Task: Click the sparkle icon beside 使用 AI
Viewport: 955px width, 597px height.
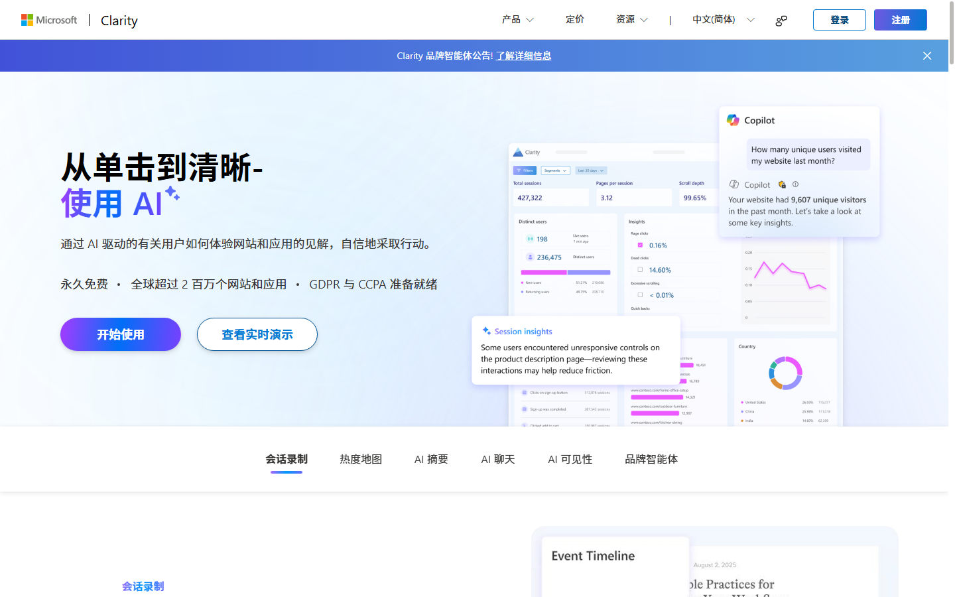Action: tap(172, 193)
